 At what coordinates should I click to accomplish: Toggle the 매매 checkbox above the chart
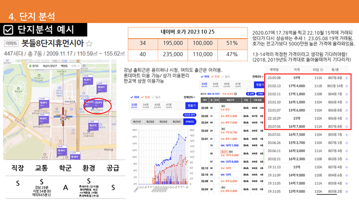[135, 97]
